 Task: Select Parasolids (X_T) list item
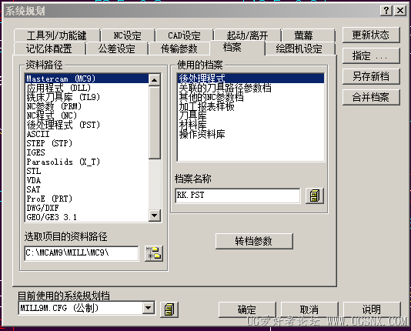click(x=87, y=162)
